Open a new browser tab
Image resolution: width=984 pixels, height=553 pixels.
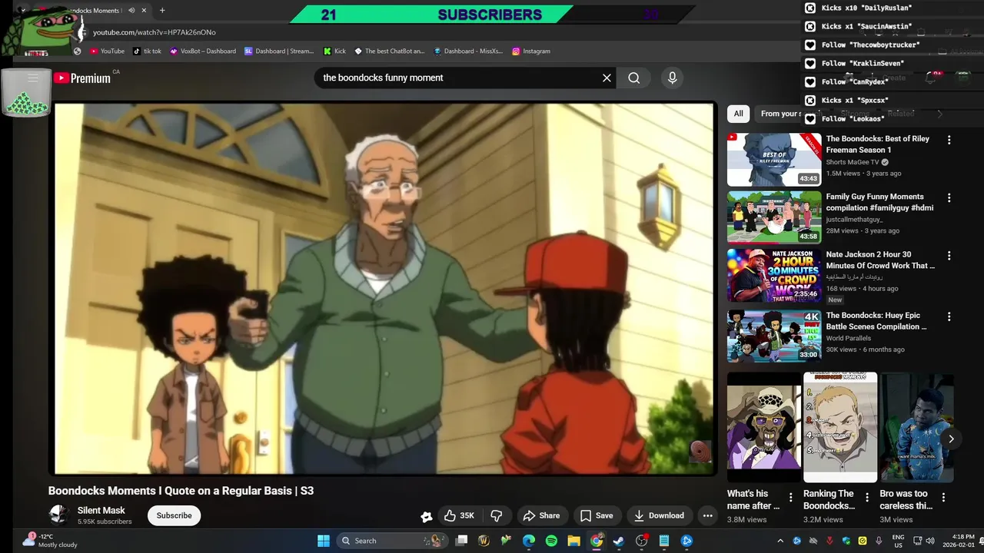162,11
